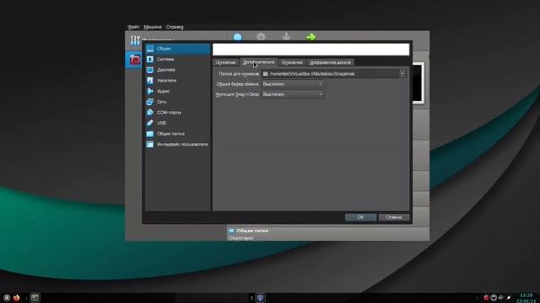The image size is (540, 303).
Task: Open the USB settings category
Action: pyautogui.click(x=177, y=123)
